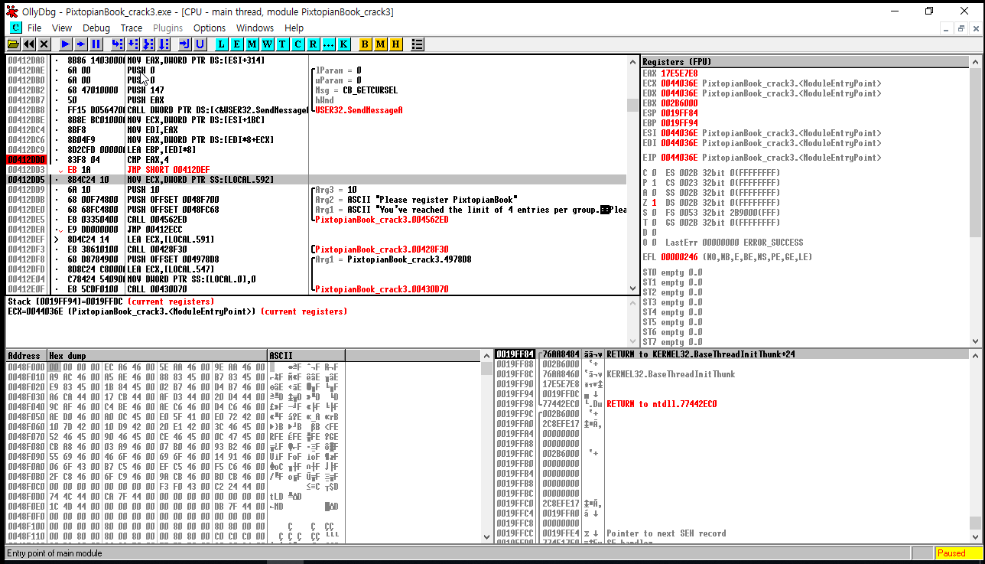Restart the program with rewind icon
This screenshot has width=985, height=564.
tap(29, 44)
